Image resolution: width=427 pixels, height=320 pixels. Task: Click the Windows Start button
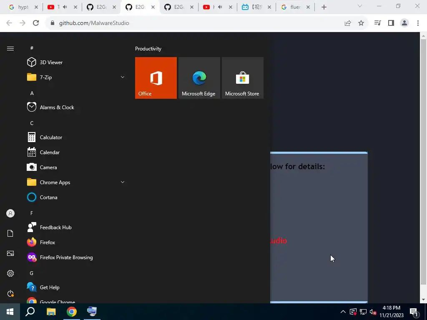pyautogui.click(x=10, y=312)
